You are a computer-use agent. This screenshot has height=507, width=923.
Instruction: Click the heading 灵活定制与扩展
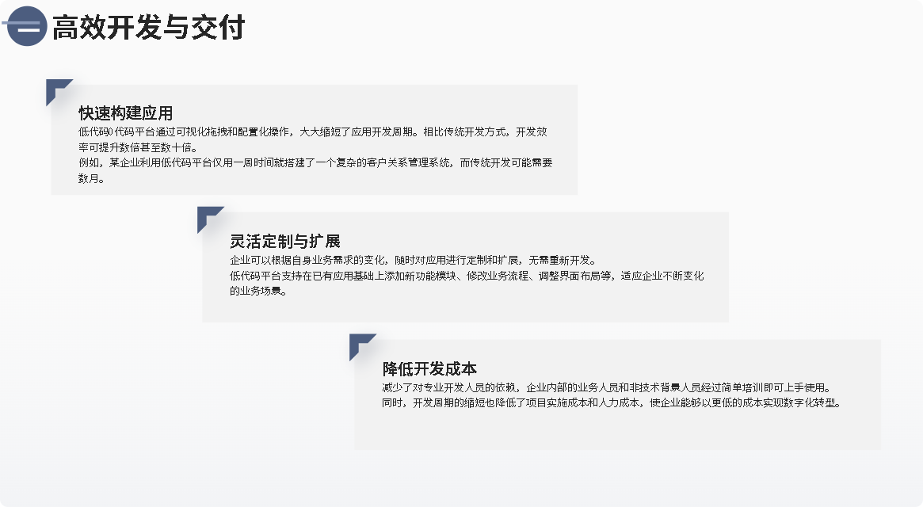tap(285, 242)
